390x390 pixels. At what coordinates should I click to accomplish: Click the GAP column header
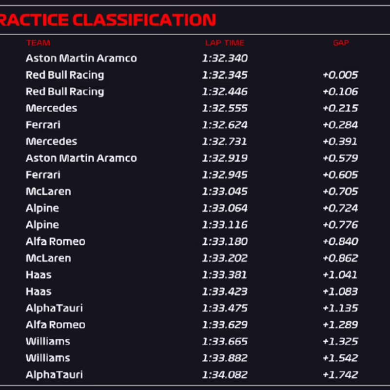(341, 43)
